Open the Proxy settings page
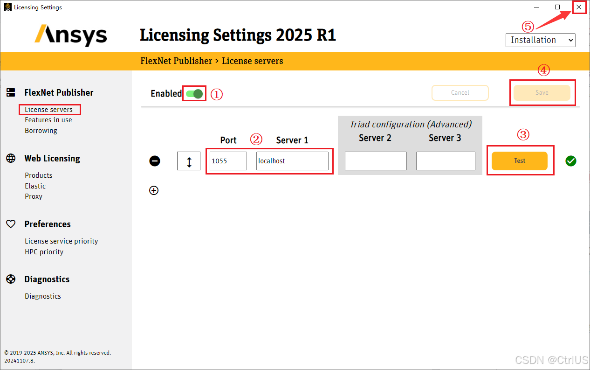Viewport: 590px width, 370px height. pyautogui.click(x=34, y=196)
